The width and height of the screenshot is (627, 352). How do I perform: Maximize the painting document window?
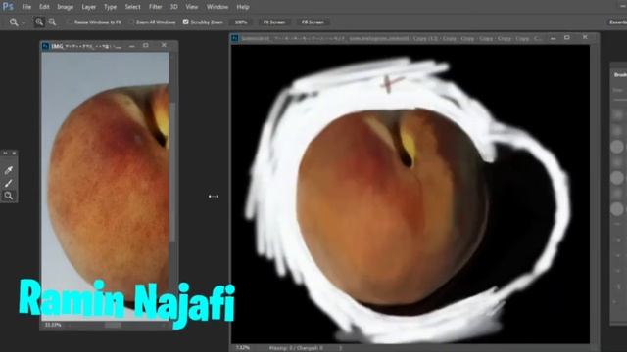[x=567, y=37]
